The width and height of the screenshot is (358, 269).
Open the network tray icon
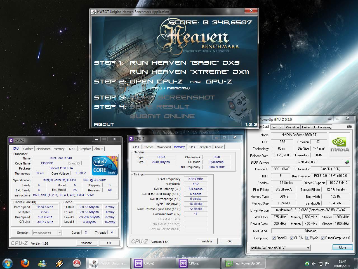[x=321, y=264]
